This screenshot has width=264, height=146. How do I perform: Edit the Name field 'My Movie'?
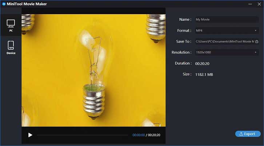227,20
